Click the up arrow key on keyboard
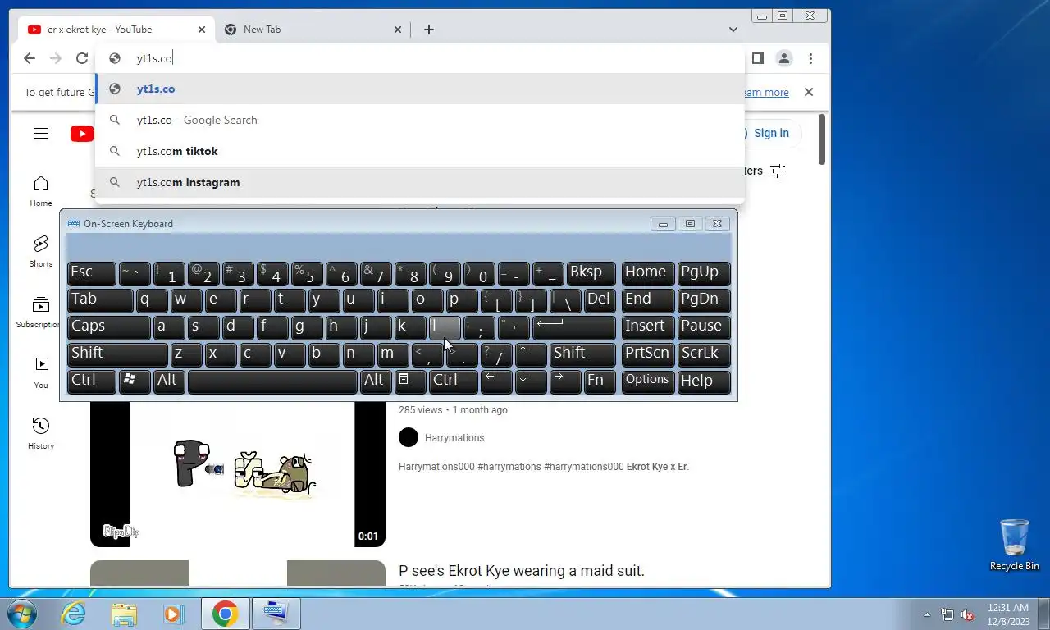 pos(531,354)
